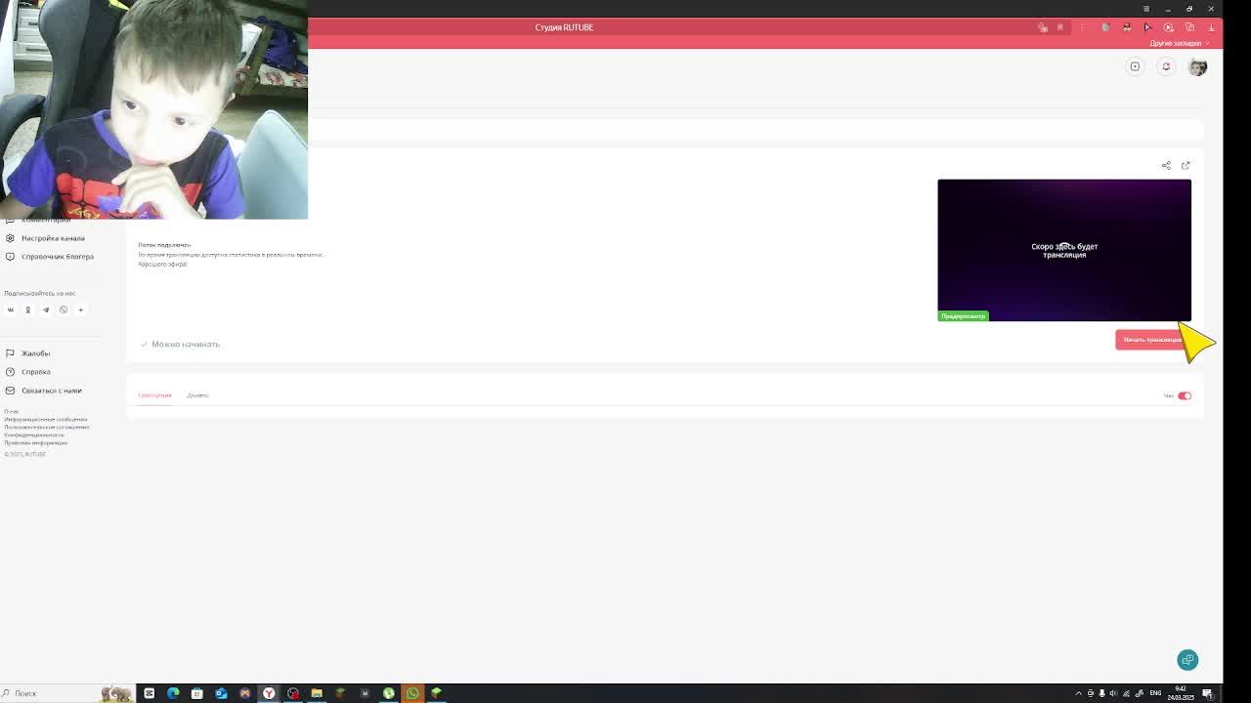Open Информационные сообщения footer link
This screenshot has height=703, width=1251.
(x=45, y=420)
